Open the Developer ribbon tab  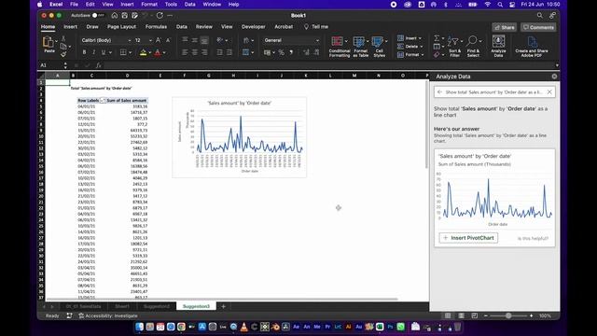tap(253, 27)
